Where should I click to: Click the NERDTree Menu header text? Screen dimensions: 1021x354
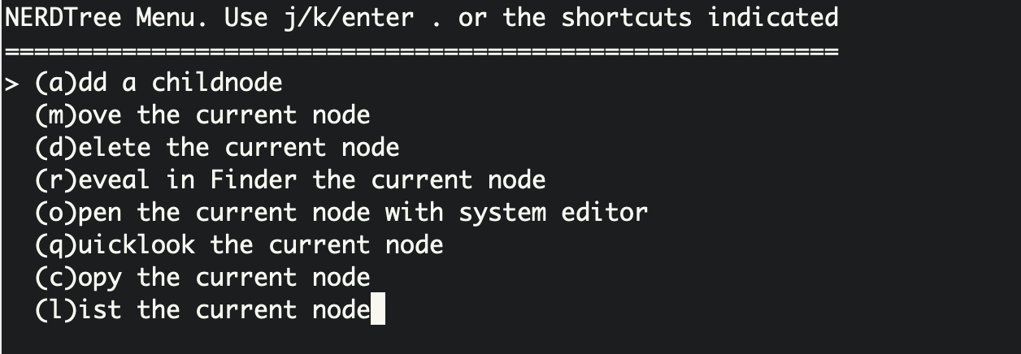(x=99, y=17)
